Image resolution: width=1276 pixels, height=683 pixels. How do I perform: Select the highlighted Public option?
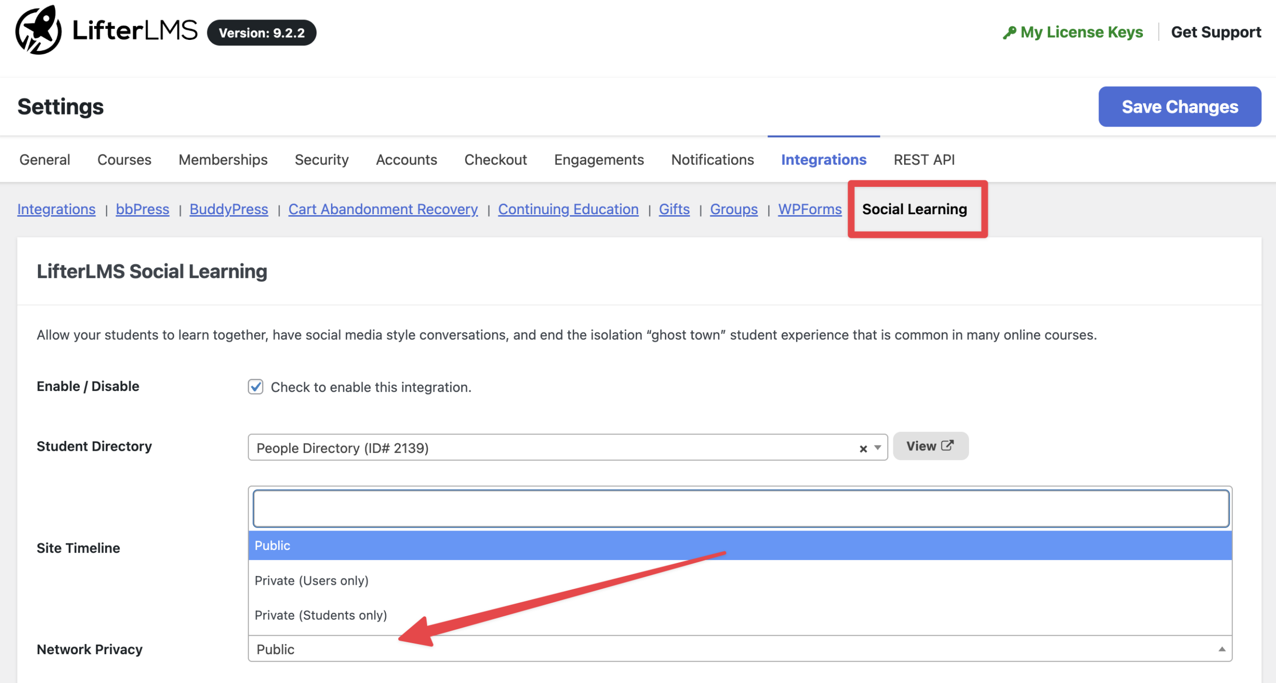[273, 546]
